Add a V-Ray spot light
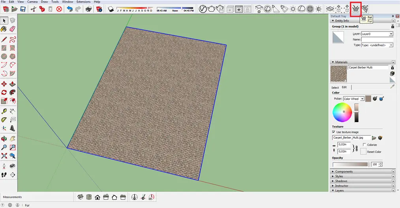The width and height of the screenshot is (400, 208). click(x=276, y=9)
